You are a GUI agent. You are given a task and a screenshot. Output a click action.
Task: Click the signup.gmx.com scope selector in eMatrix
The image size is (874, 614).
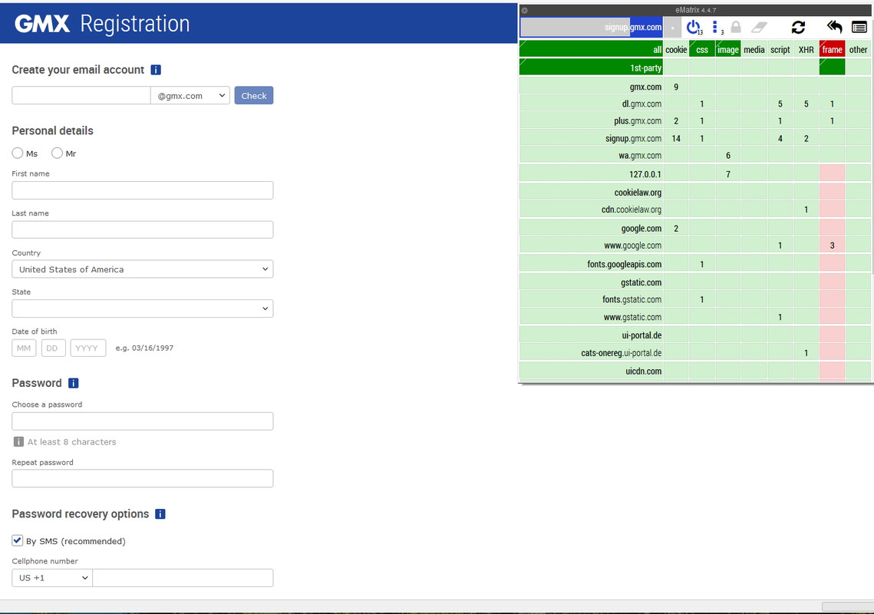point(592,28)
